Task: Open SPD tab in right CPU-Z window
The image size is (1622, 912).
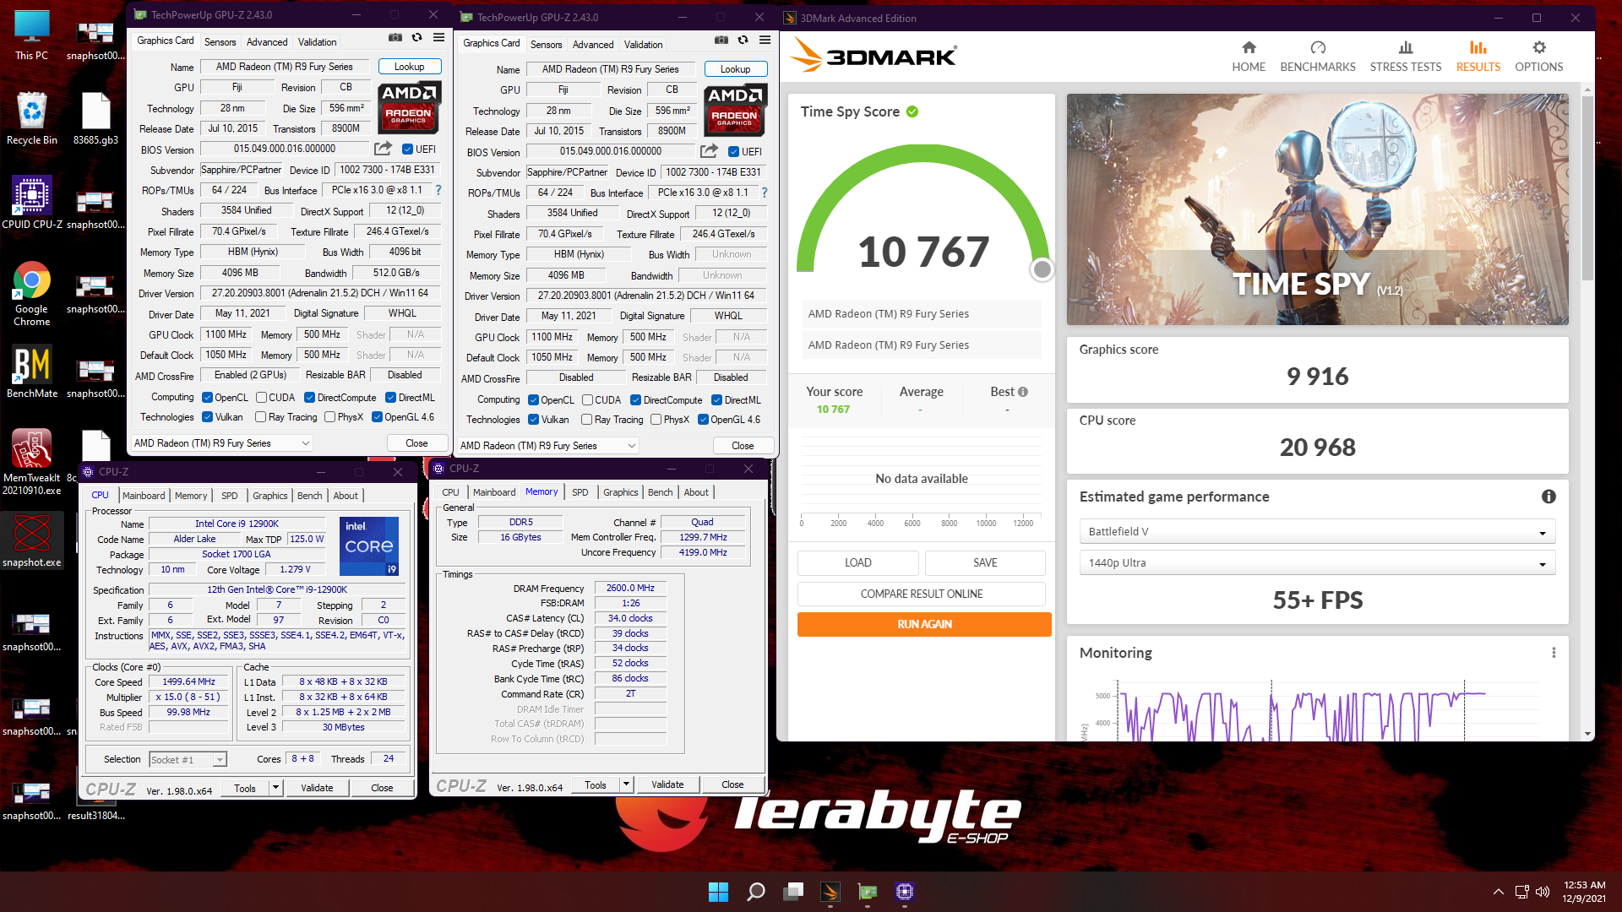Action: (580, 492)
